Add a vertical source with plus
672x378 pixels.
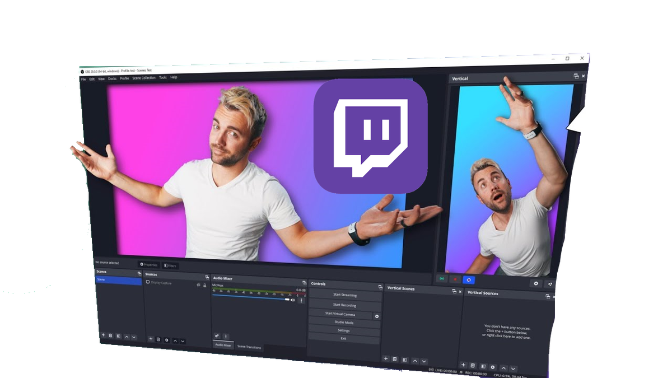click(x=463, y=365)
